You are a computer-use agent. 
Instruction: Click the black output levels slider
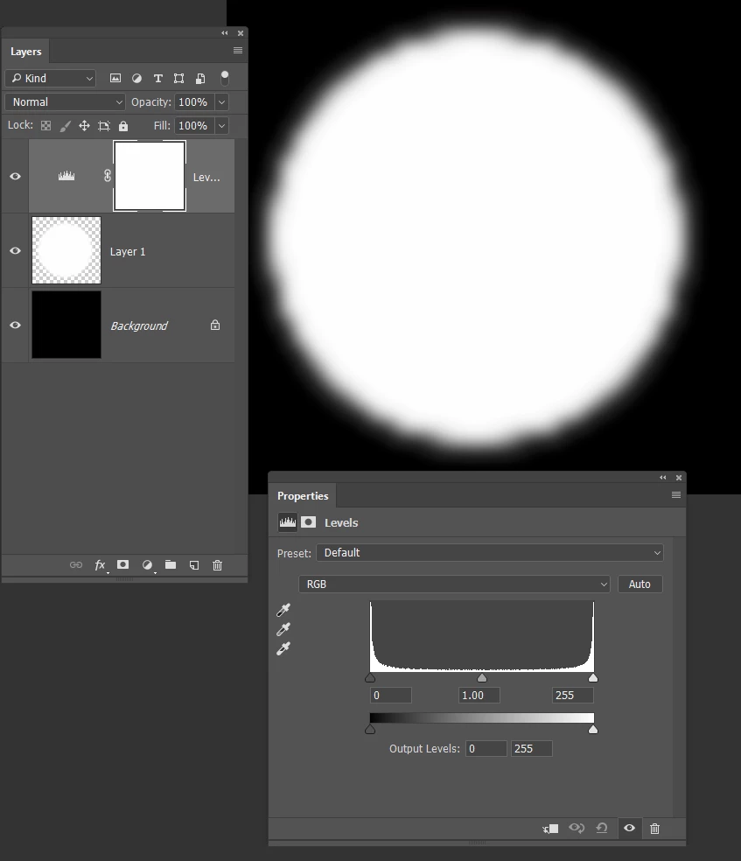pos(370,730)
